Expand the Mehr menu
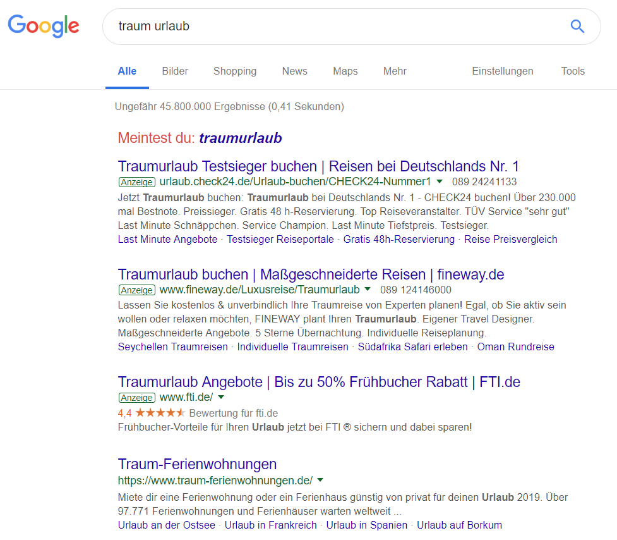This screenshot has width=617, height=540. pyautogui.click(x=395, y=71)
